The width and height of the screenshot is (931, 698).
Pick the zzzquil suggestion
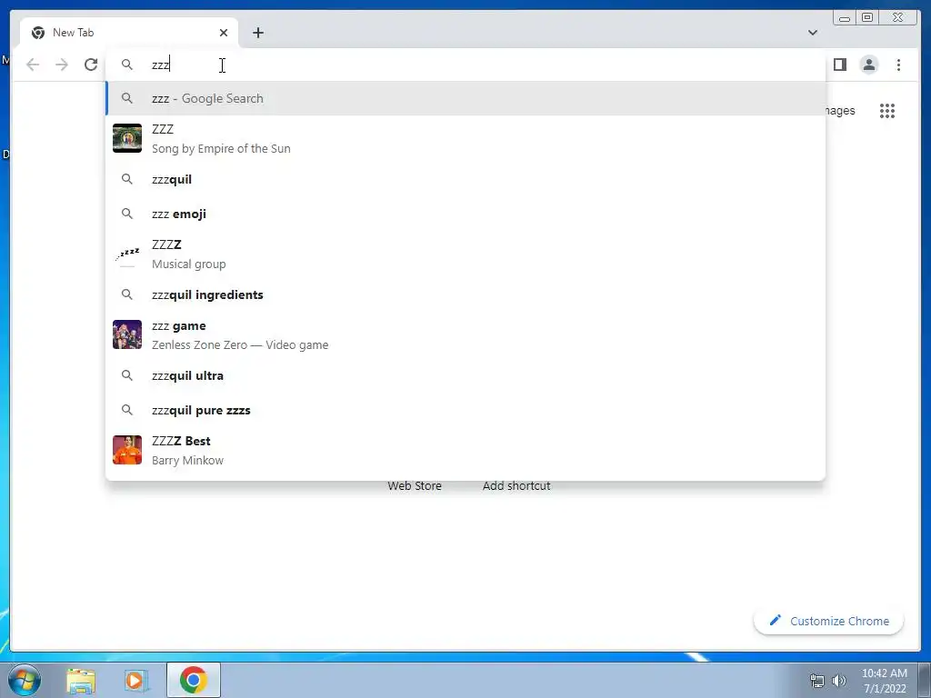(465, 179)
